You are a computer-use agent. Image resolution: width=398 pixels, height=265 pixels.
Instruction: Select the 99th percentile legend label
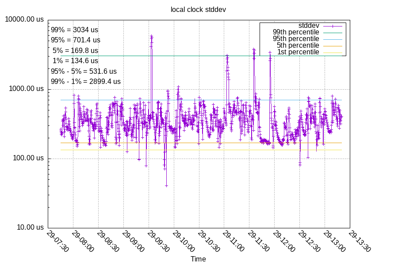tap(296, 32)
